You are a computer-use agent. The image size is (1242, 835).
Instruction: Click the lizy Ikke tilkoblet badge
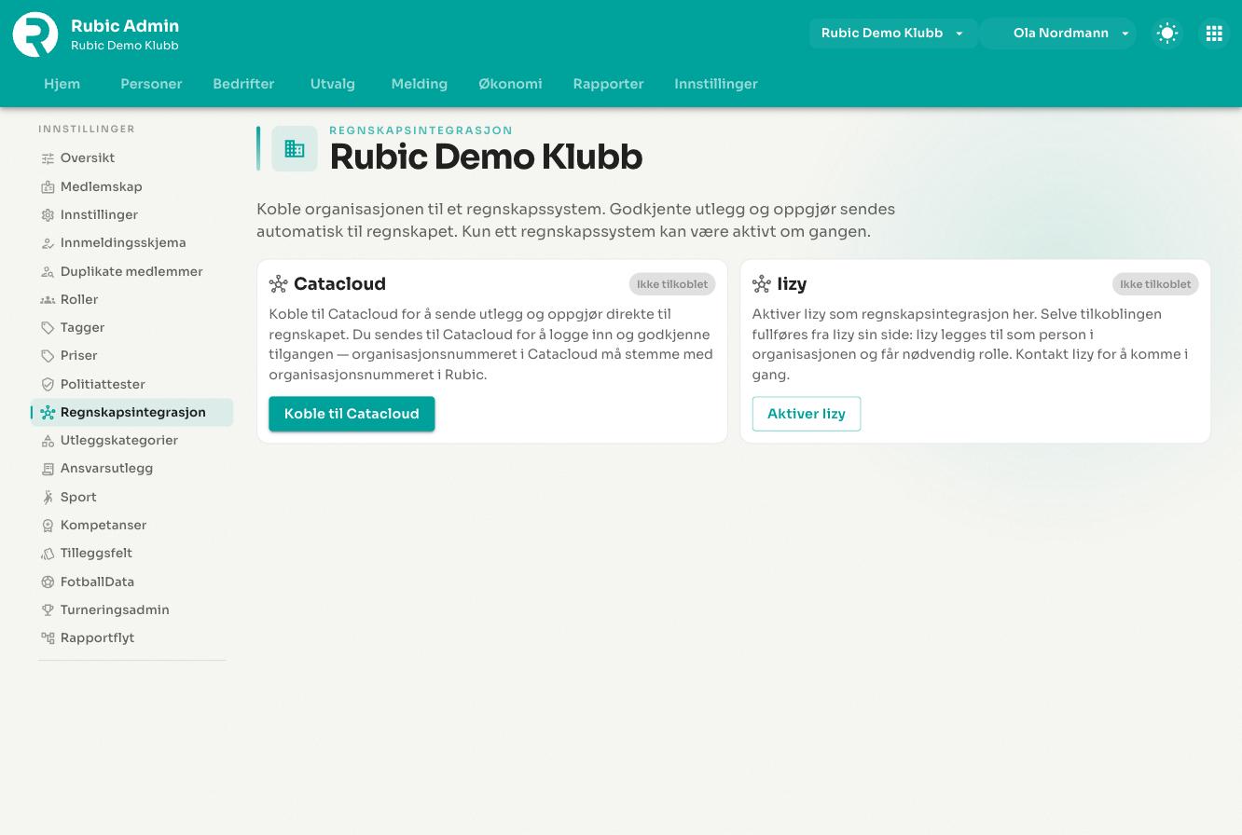[1155, 284]
